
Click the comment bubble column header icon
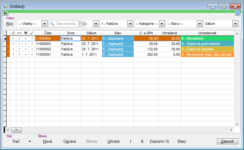tap(26, 33)
